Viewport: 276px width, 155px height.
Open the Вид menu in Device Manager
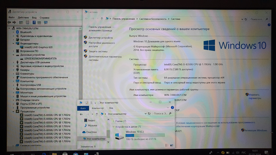[x=34, y=18]
